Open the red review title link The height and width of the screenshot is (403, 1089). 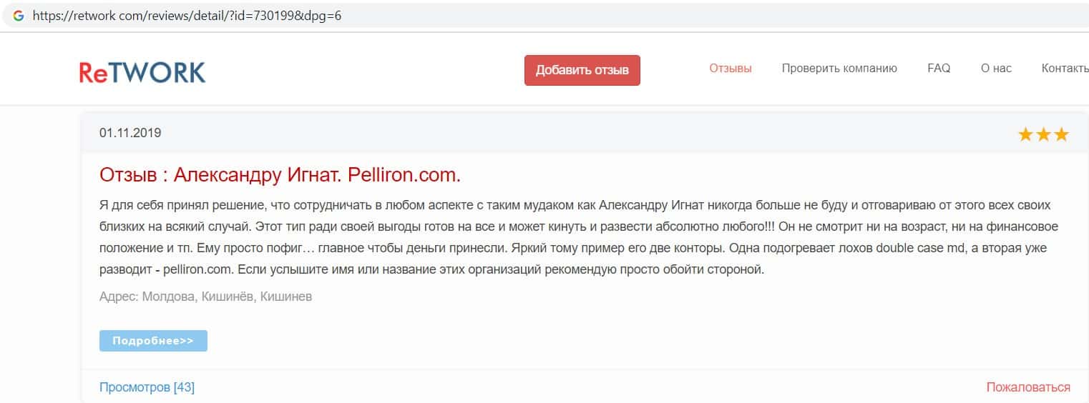[x=280, y=175]
